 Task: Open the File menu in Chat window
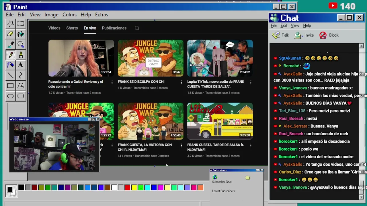point(274,25)
